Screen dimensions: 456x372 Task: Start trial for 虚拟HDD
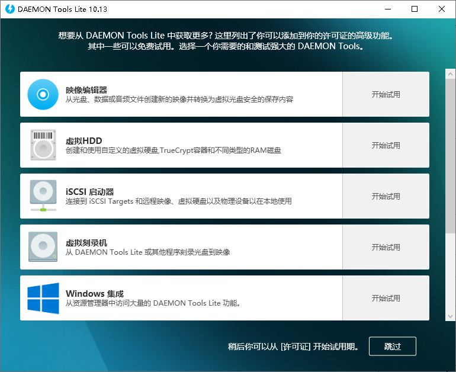click(x=386, y=145)
